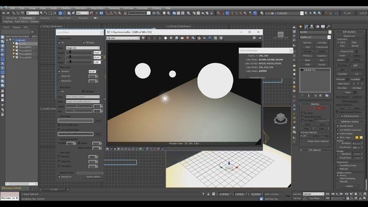Toggle show end result in modifier stack
This screenshot has height=207, width=368.
(309, 95)
